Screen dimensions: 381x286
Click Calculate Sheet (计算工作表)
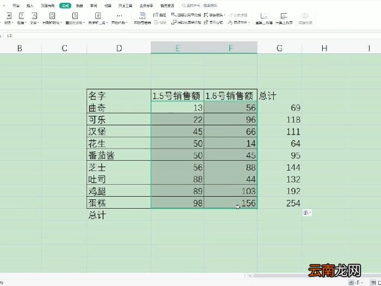coord(284,19)
